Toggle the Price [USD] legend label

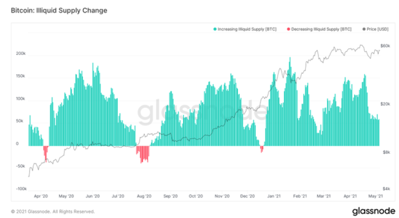pos(377,29)
